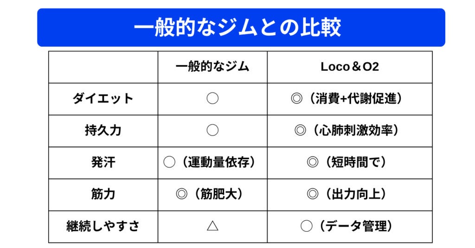The height and width of the screenshot is (248, 475).
Task: Click the 継続しやすさ row label
Action: click(x=103, y=226)
